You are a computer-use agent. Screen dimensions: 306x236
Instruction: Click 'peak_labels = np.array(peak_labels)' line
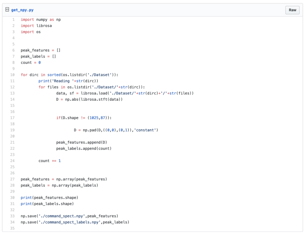(59, 185)
